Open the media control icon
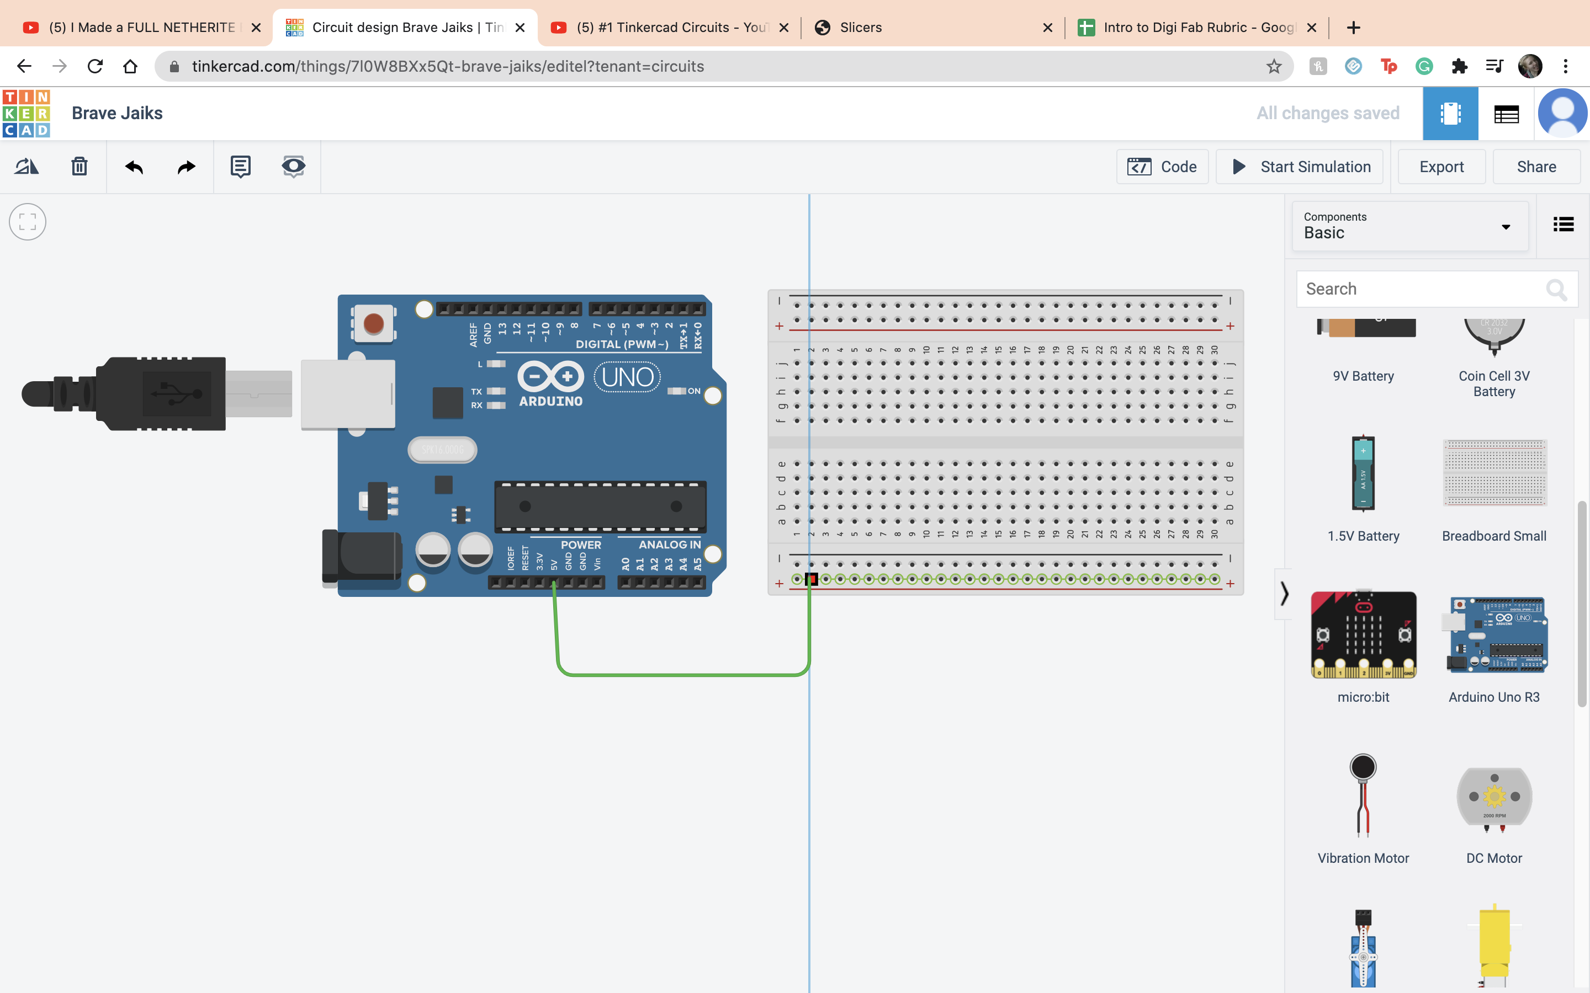The height and width of the screenshot is (993, 1590). (x=1494, y=66)
